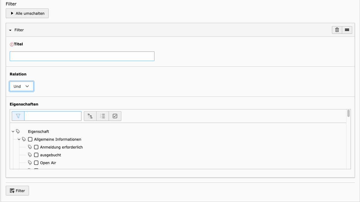Click the drag handle hamburger icon
Viewport: 360px width, 202px height.
[x=347, y=30]
